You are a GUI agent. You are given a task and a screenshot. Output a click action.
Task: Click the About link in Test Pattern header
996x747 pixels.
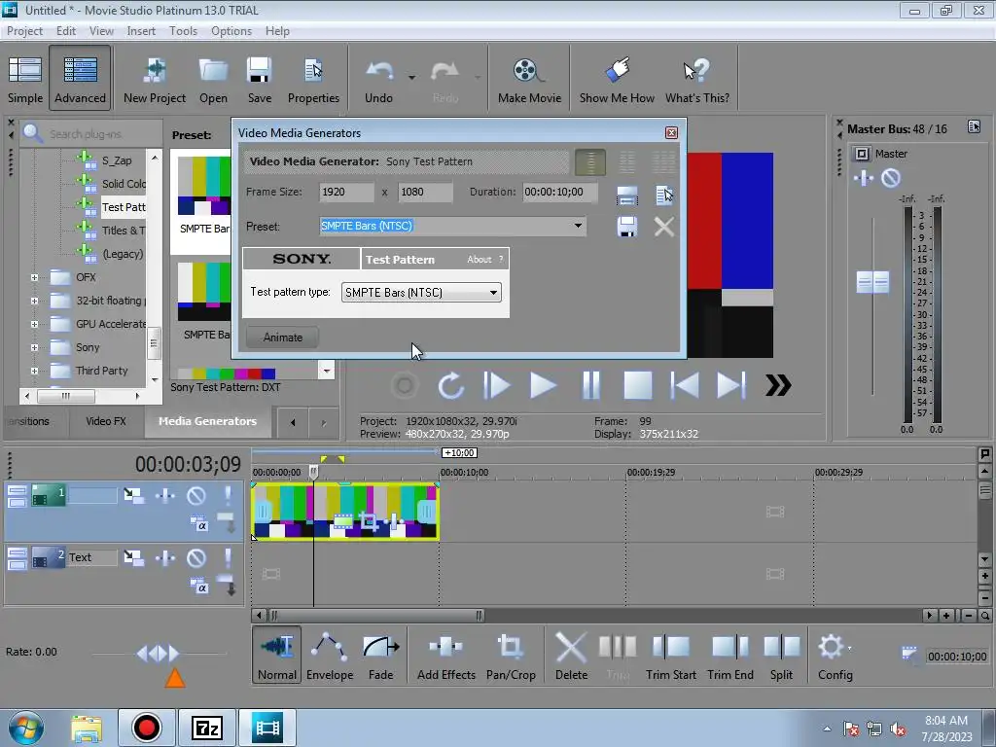tap(479, 259)
